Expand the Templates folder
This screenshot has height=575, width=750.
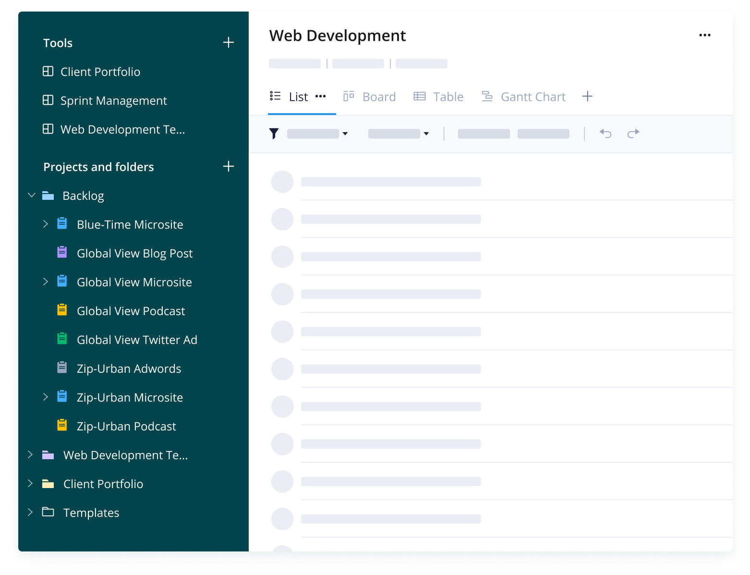tap(30, 512)
